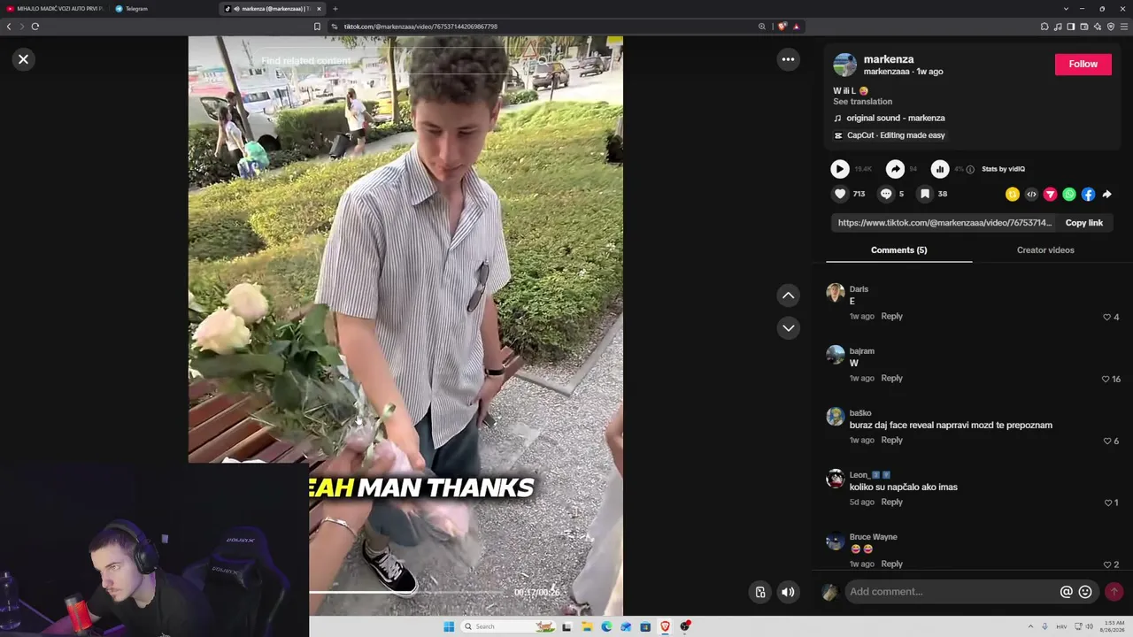
Task: Click markenza profile avatar
Action: click(x=845, y=65)
